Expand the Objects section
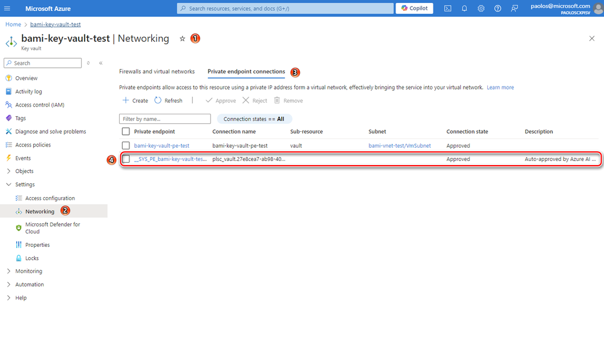 [8, 171]
